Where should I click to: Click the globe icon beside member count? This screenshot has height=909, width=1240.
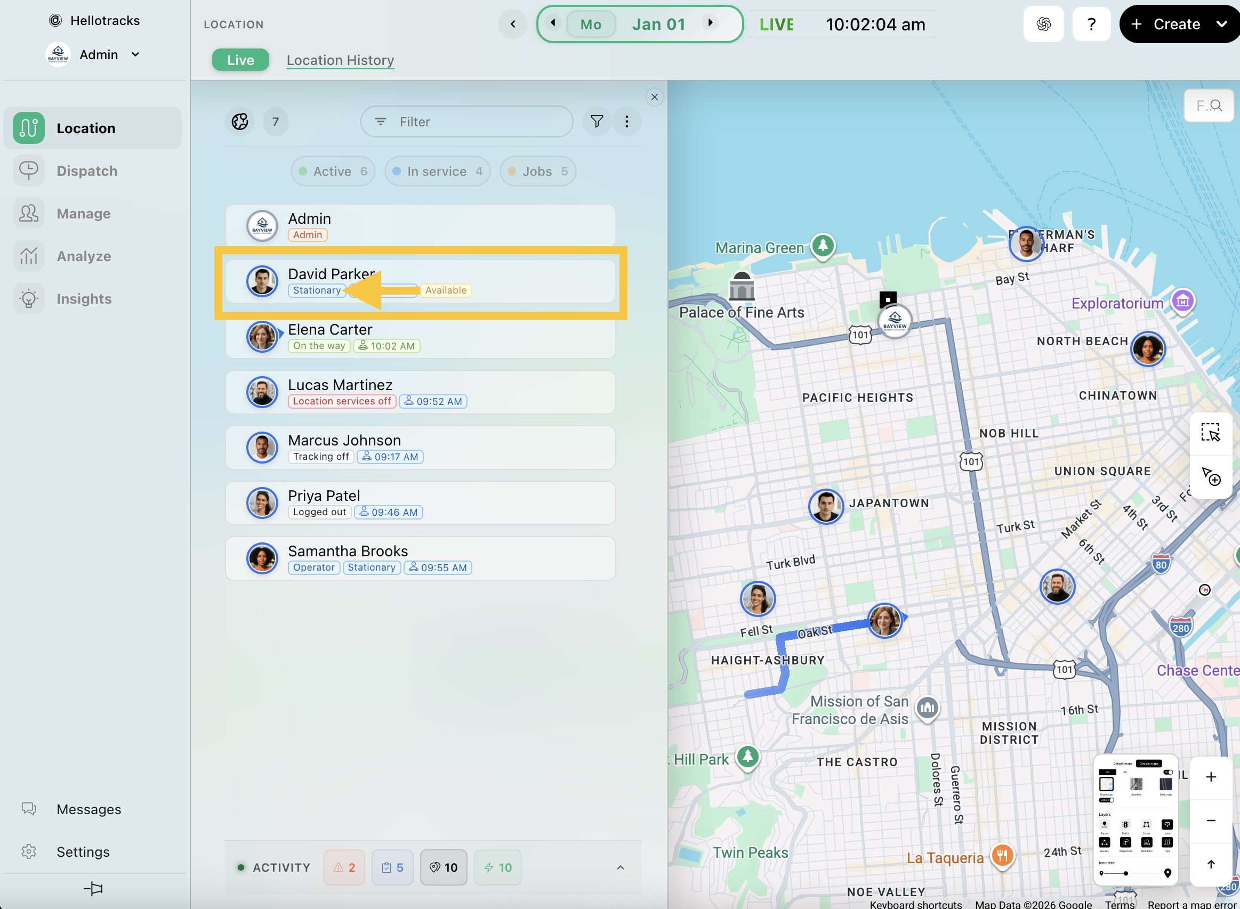pos(240,121)
